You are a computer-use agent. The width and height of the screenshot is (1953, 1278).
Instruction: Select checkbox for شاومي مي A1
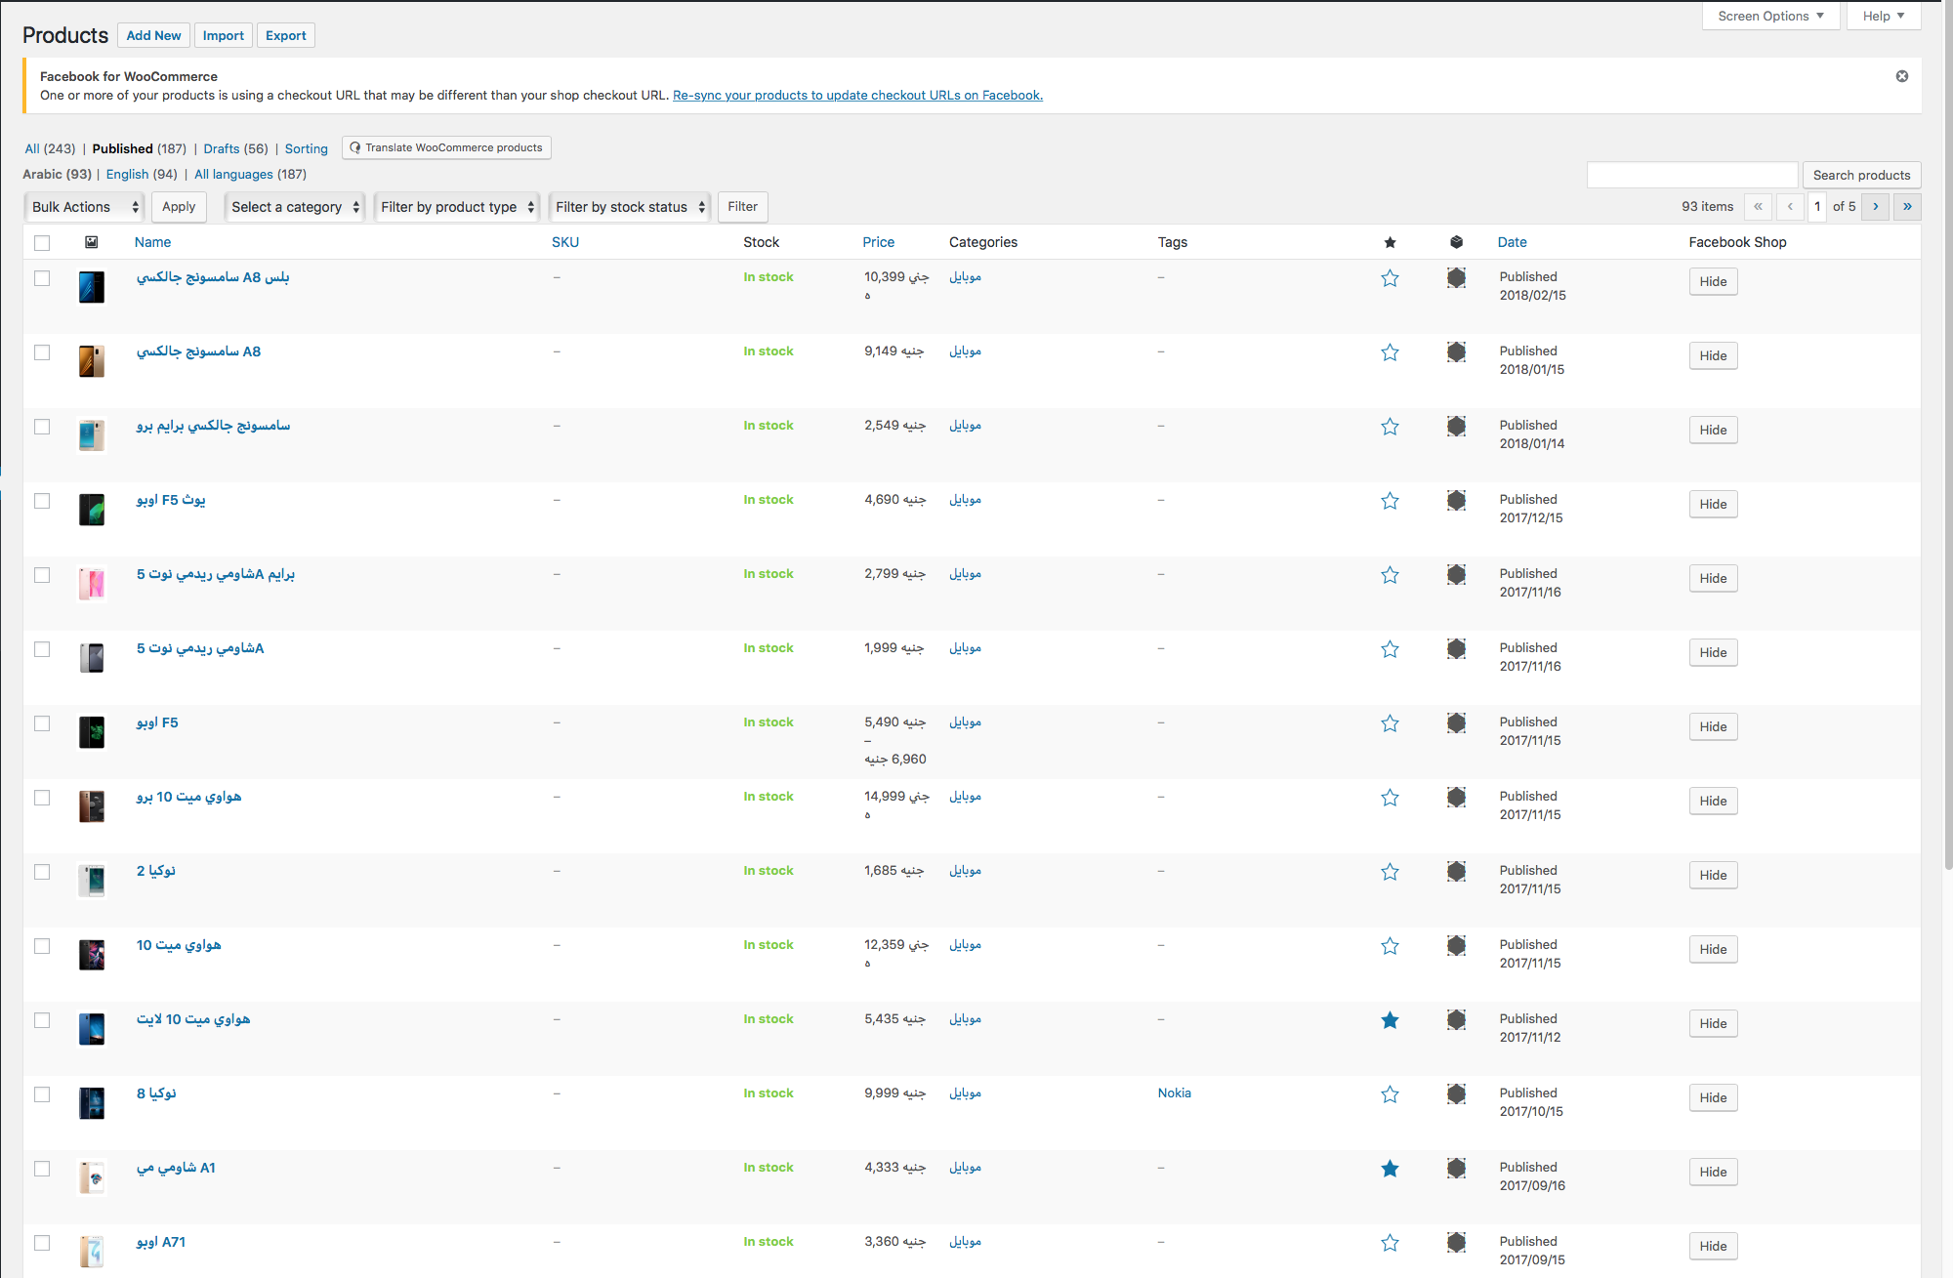click(x=42, y=1169)
